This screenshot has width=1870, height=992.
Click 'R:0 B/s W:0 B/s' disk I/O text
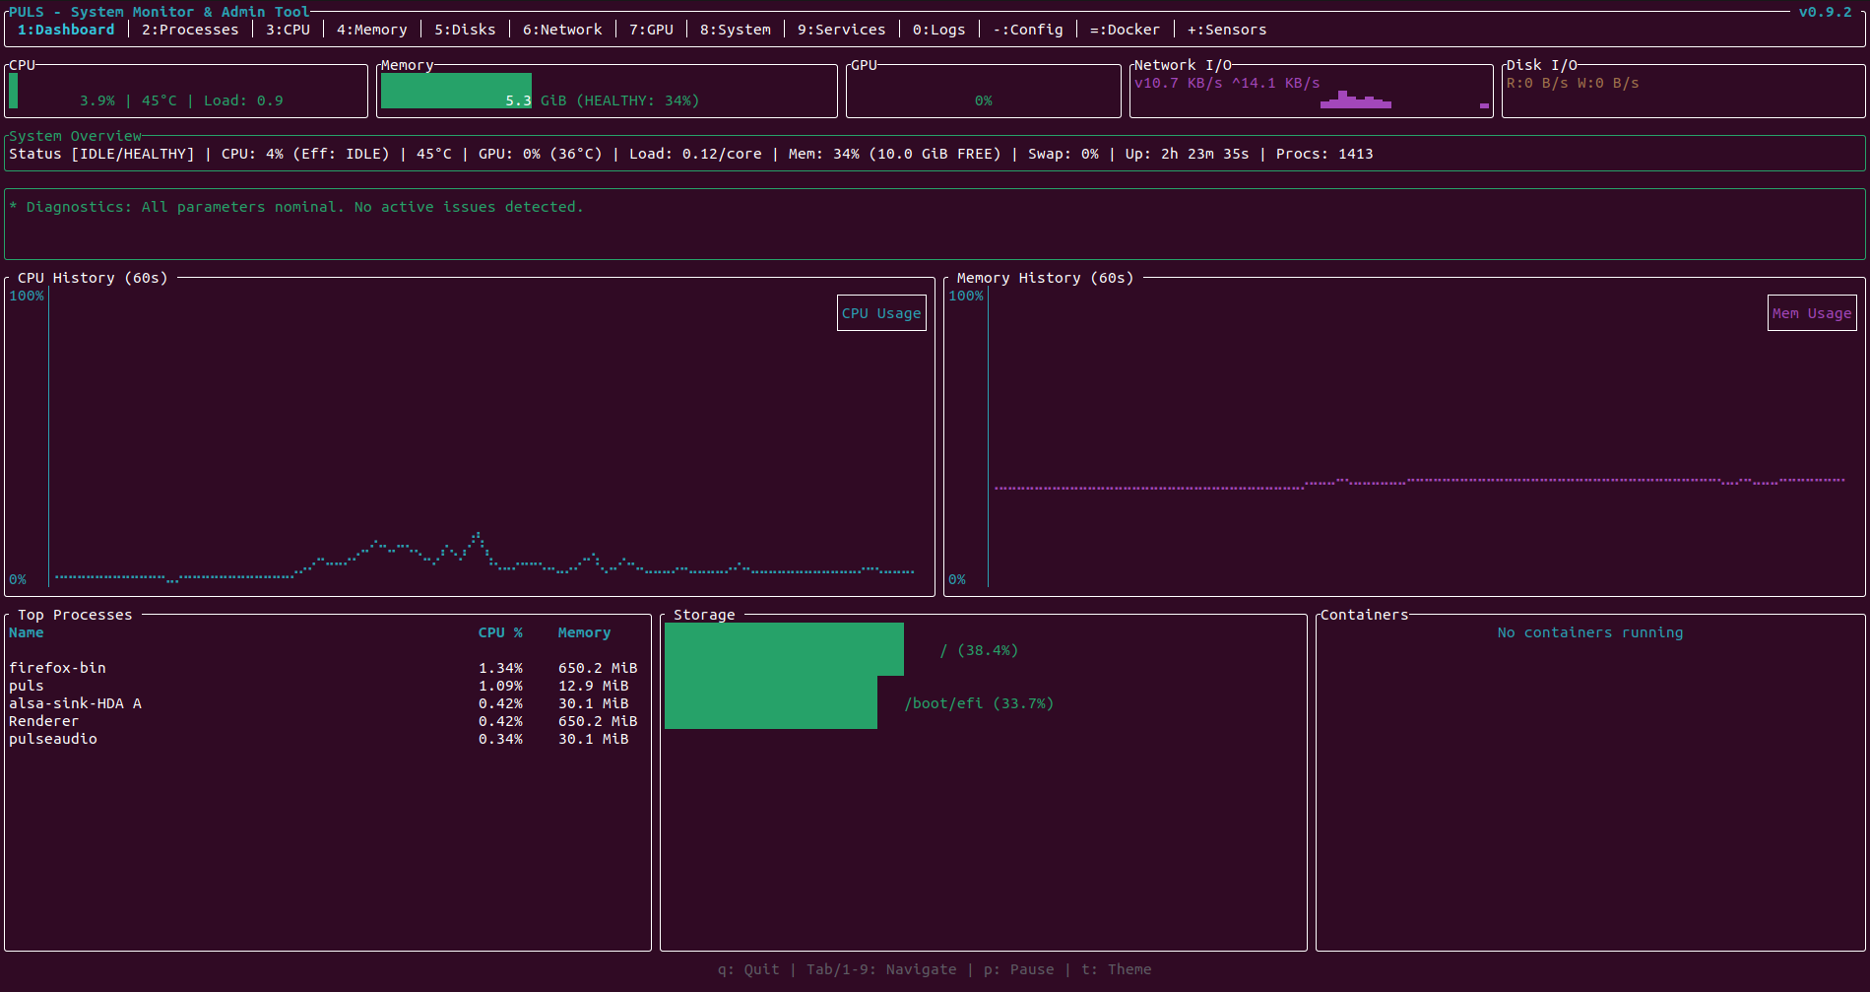point(1573,83)
